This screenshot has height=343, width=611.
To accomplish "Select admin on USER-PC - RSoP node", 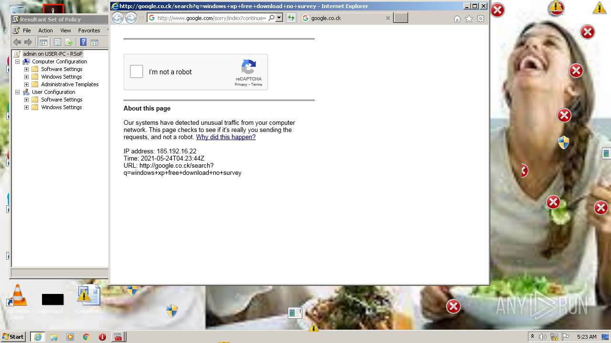I will coord(53,54).
